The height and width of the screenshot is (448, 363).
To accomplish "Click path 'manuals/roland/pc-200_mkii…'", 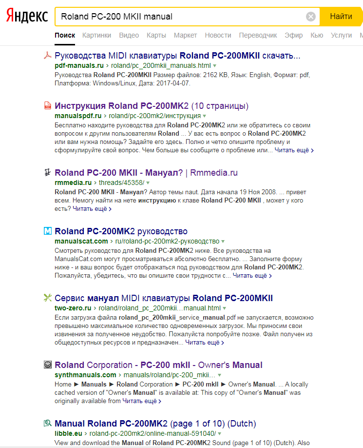I will click(x=170, y=375).
